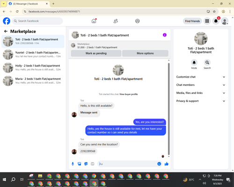This screenshot has width=234, height=187.
Task: Open Maria apartment conversation
Action: point(33,81)
